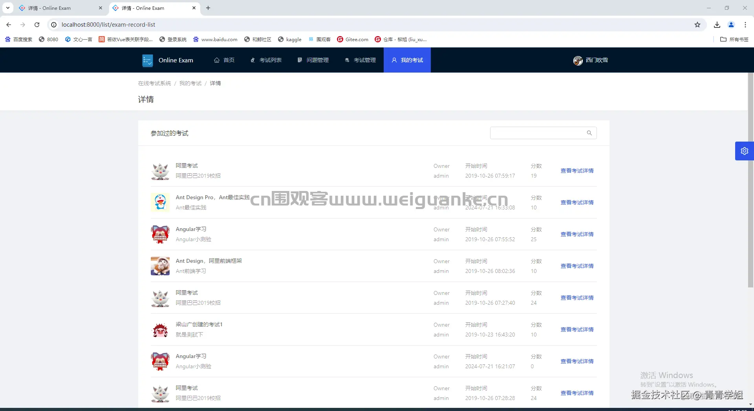The width and height of the screenshot is (754, 411).
Task: Open a new browser tab
Action: tap(208, 8)
